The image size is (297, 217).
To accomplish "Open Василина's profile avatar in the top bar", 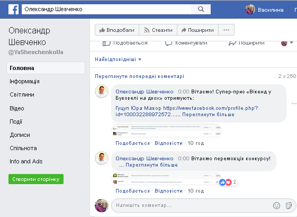I will [x=250, y=10].
